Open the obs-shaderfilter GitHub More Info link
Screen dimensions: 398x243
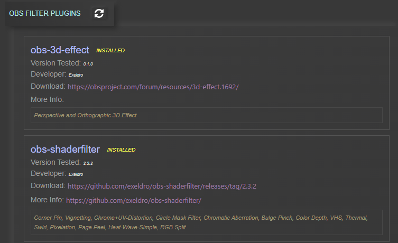pyautogui.click(x=134, y=200)
